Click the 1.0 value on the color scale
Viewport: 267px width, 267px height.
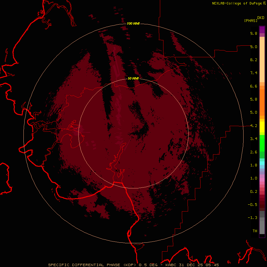(254, 178)
